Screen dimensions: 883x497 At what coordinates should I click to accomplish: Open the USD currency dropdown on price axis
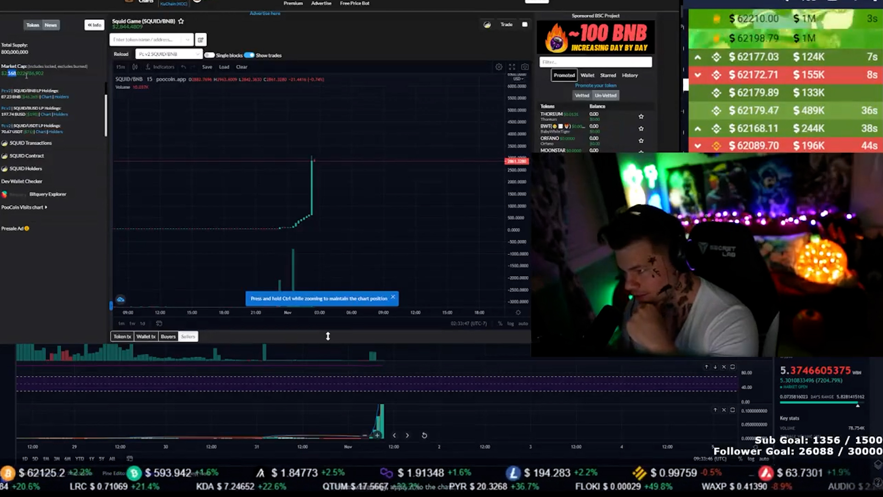coord(518,79)
